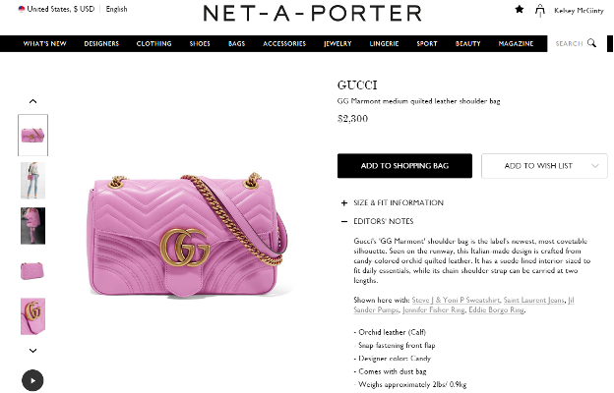Open the Designers menu

tap(101, 43)
